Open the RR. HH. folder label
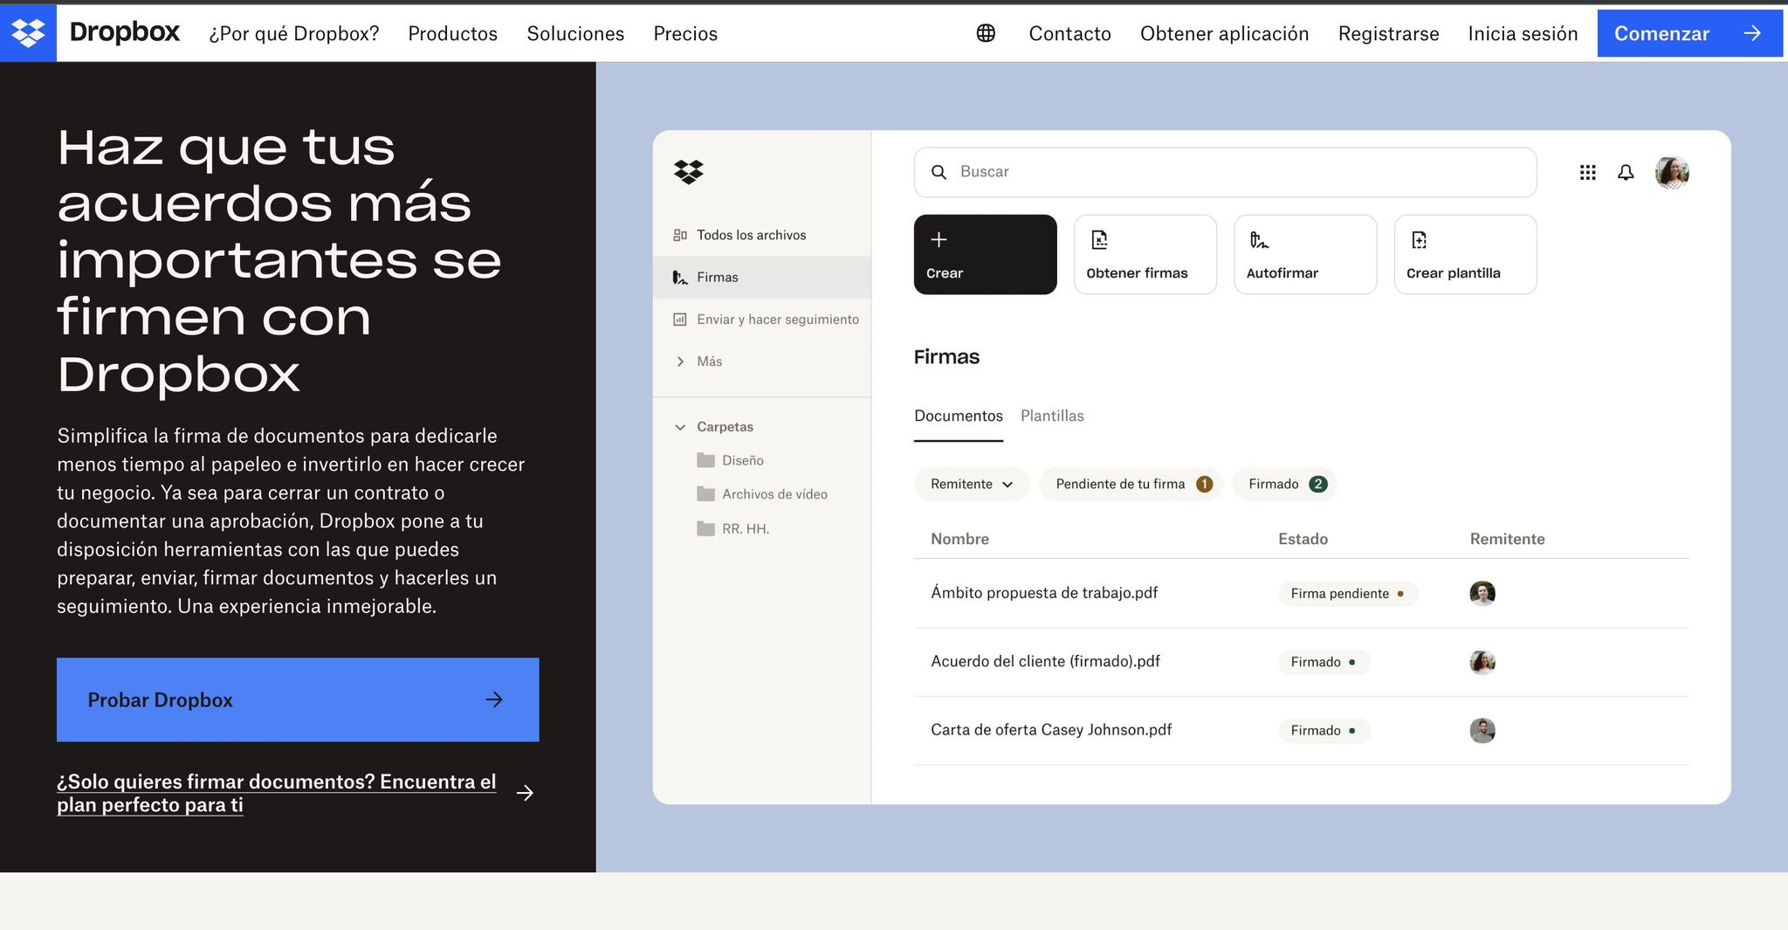Viewport: 1788px width, 930px height. tap(745, 528)
